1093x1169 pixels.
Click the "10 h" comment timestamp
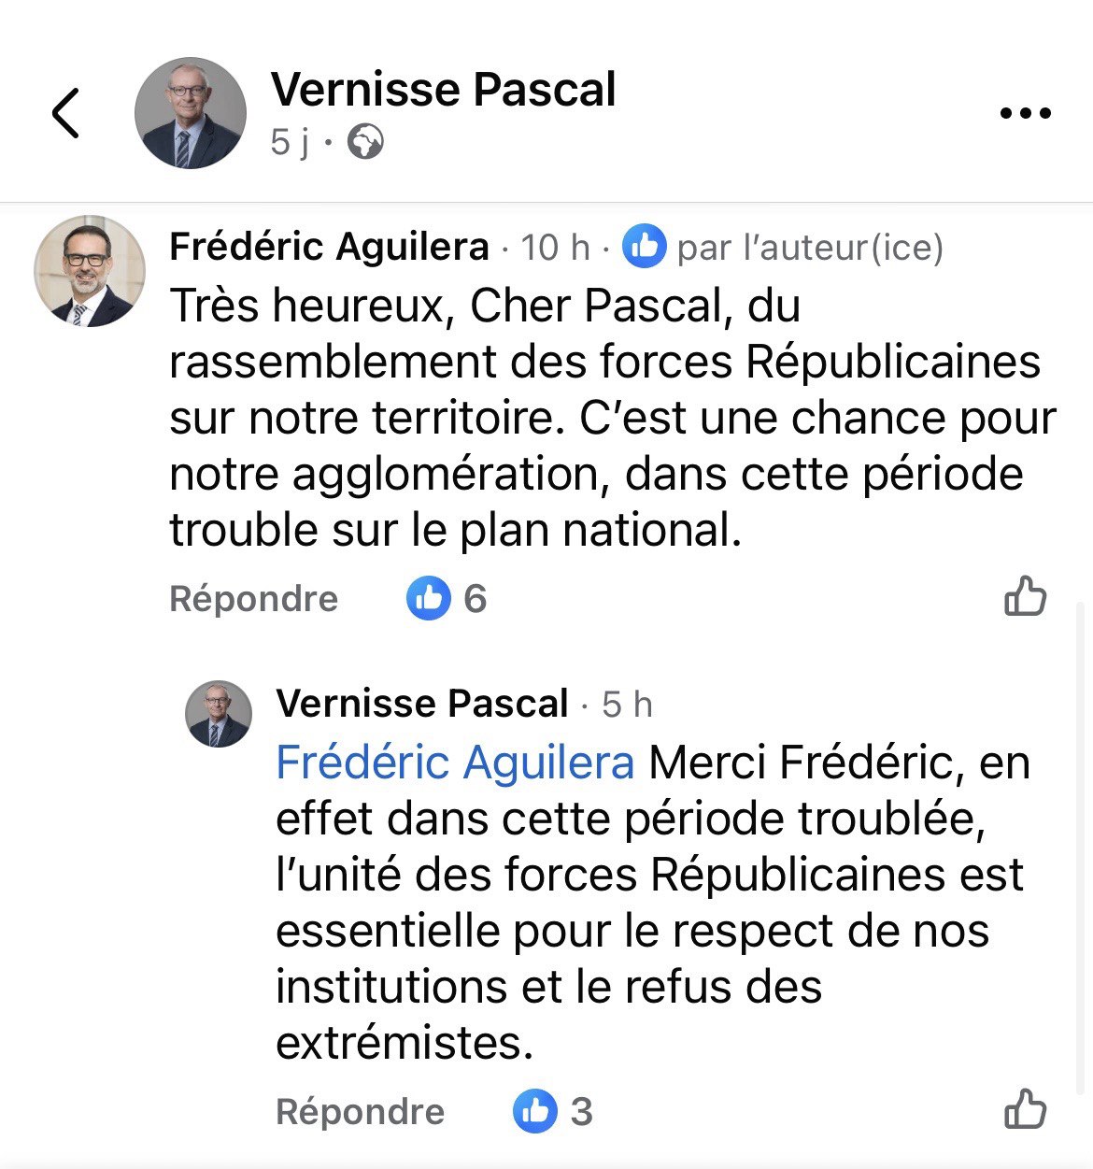pyautogui.click(x=555, y=248)
